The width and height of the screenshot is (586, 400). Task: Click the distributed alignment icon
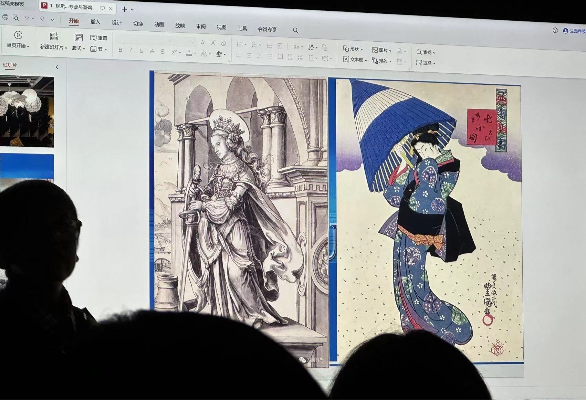pos(280,56)
